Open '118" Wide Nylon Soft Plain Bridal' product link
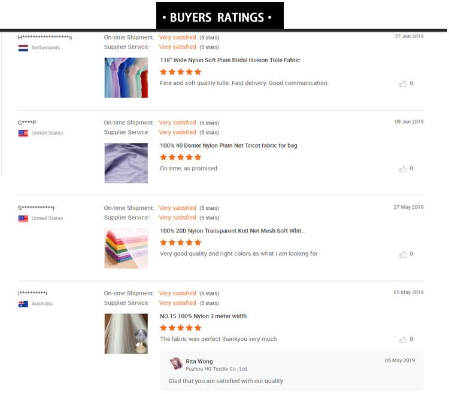449x394 pixels. pos(230,60)
